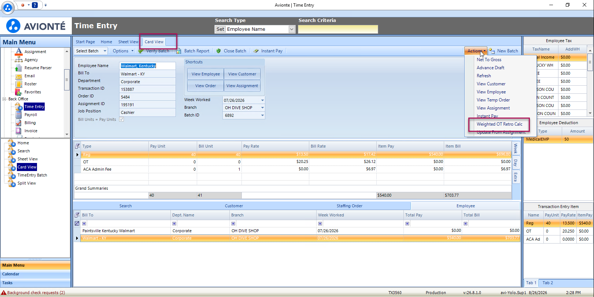Open the Branch dropdown arrow
The width and height of the screenshot is (594, 297).
tap(262, 108)
